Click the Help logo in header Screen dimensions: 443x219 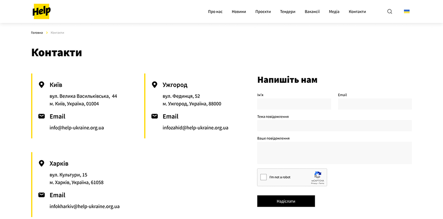pos(41,11)
